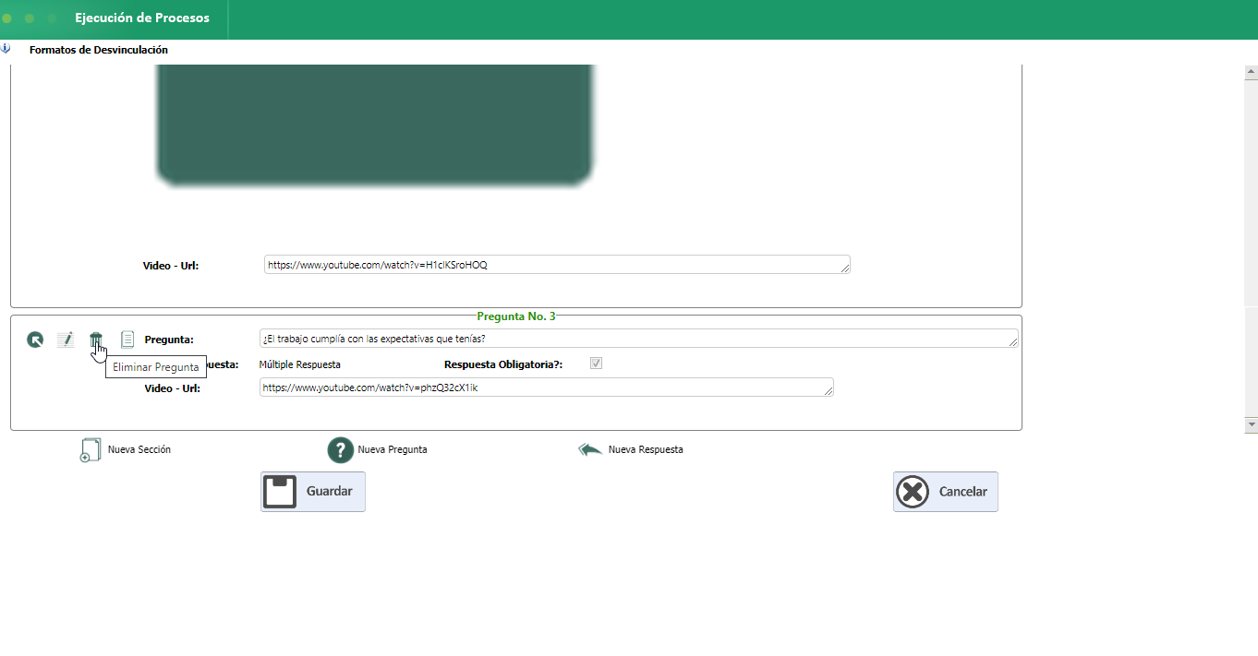
Task: Click the Cancelar button
Action: [x=946, y=492]
